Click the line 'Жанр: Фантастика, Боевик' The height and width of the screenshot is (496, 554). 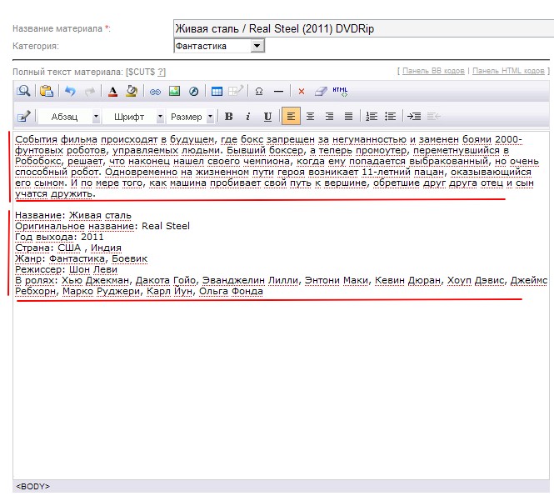[82, 258]
